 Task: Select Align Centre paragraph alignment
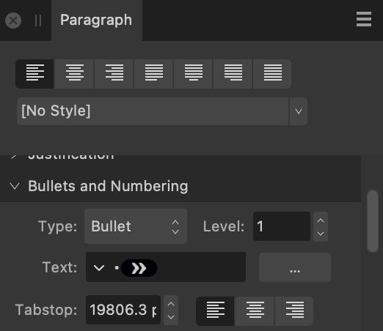[74, 73]
